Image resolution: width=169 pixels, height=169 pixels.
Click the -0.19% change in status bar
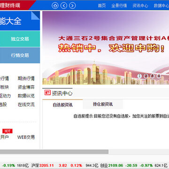(x=9, y=165)
